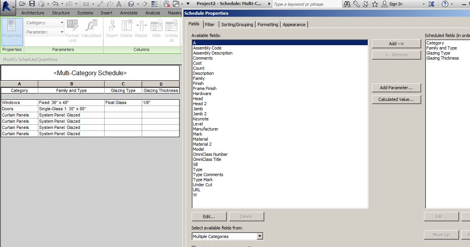Click the Thin Lines icon in quick access toolbar
This screenshot has height=247, width=470.
pos(155,4)
